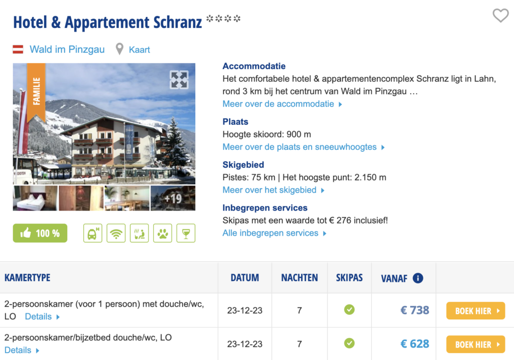The height and width of the screenshot is (360, 514).
Task: Click the Wald im Pinzgau location link
Action: [x=67, y=49]
